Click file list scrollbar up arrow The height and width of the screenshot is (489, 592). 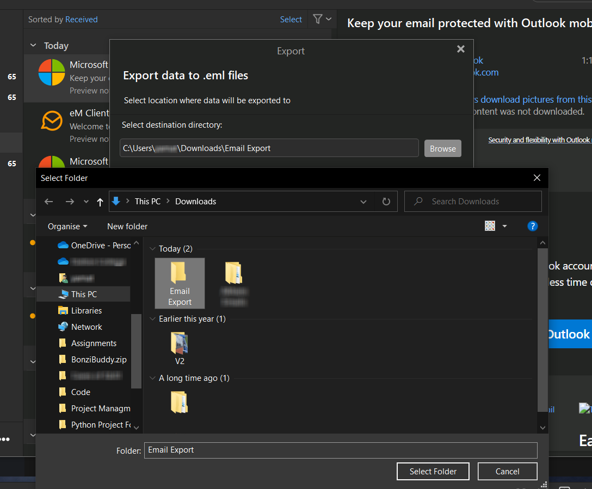(x=542, y=243)
